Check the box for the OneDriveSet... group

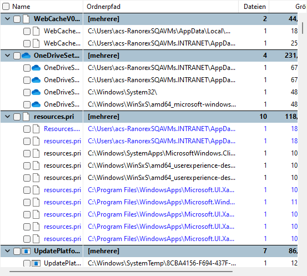point(17,56)
